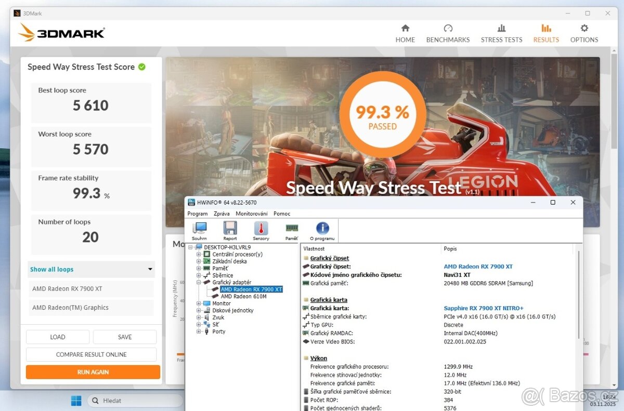Open the Show all loops dropdown

click(x=92, y=269)
